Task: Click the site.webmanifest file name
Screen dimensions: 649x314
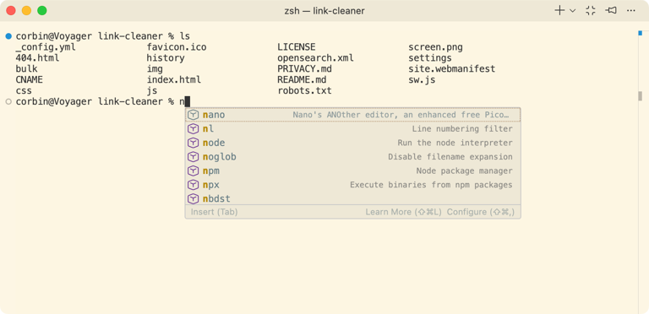Action: tap(451, 69)
